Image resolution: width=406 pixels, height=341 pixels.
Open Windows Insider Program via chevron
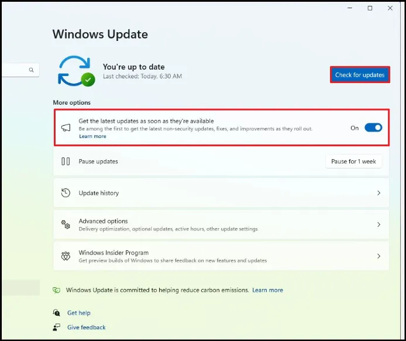click(379, 256)
